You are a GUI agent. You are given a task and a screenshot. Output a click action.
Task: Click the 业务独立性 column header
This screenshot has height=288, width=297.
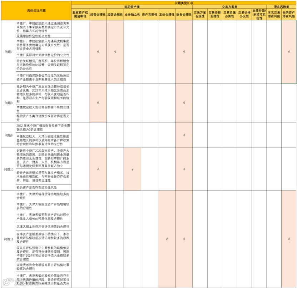coord(132,14)
